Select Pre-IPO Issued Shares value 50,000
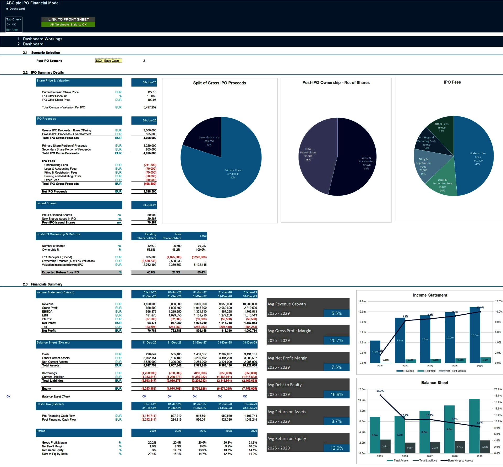This screenshot has width=503, height=467. pyautogui.click(x=152, y=215)
